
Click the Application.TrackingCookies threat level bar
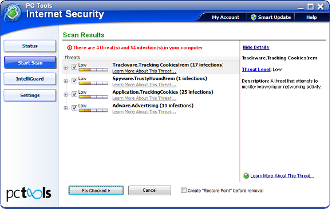point(93,97)
